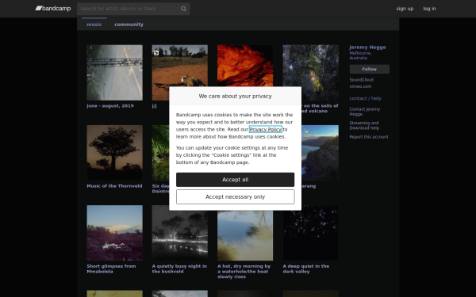Click the We care about your privacy heading
476x297 pixels.
[x=236, y=96]
